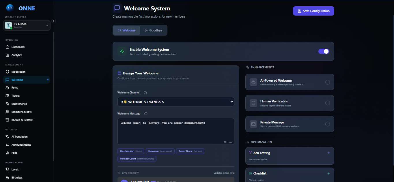Switch to the Goodbye tab
This screenshot has height=182, width=394.
pos(153,30)
